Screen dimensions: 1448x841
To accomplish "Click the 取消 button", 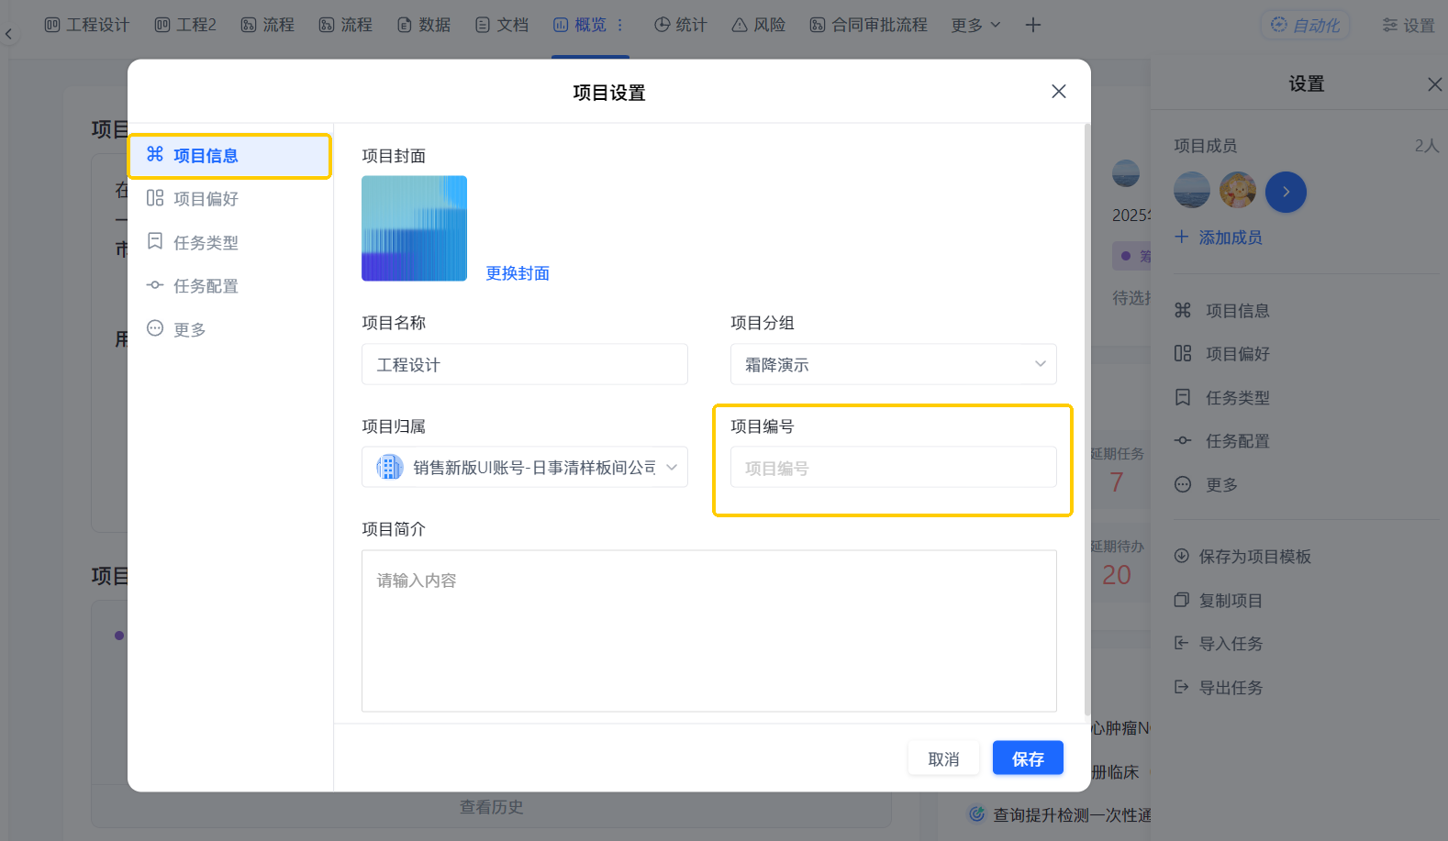I will click(943, 758).
